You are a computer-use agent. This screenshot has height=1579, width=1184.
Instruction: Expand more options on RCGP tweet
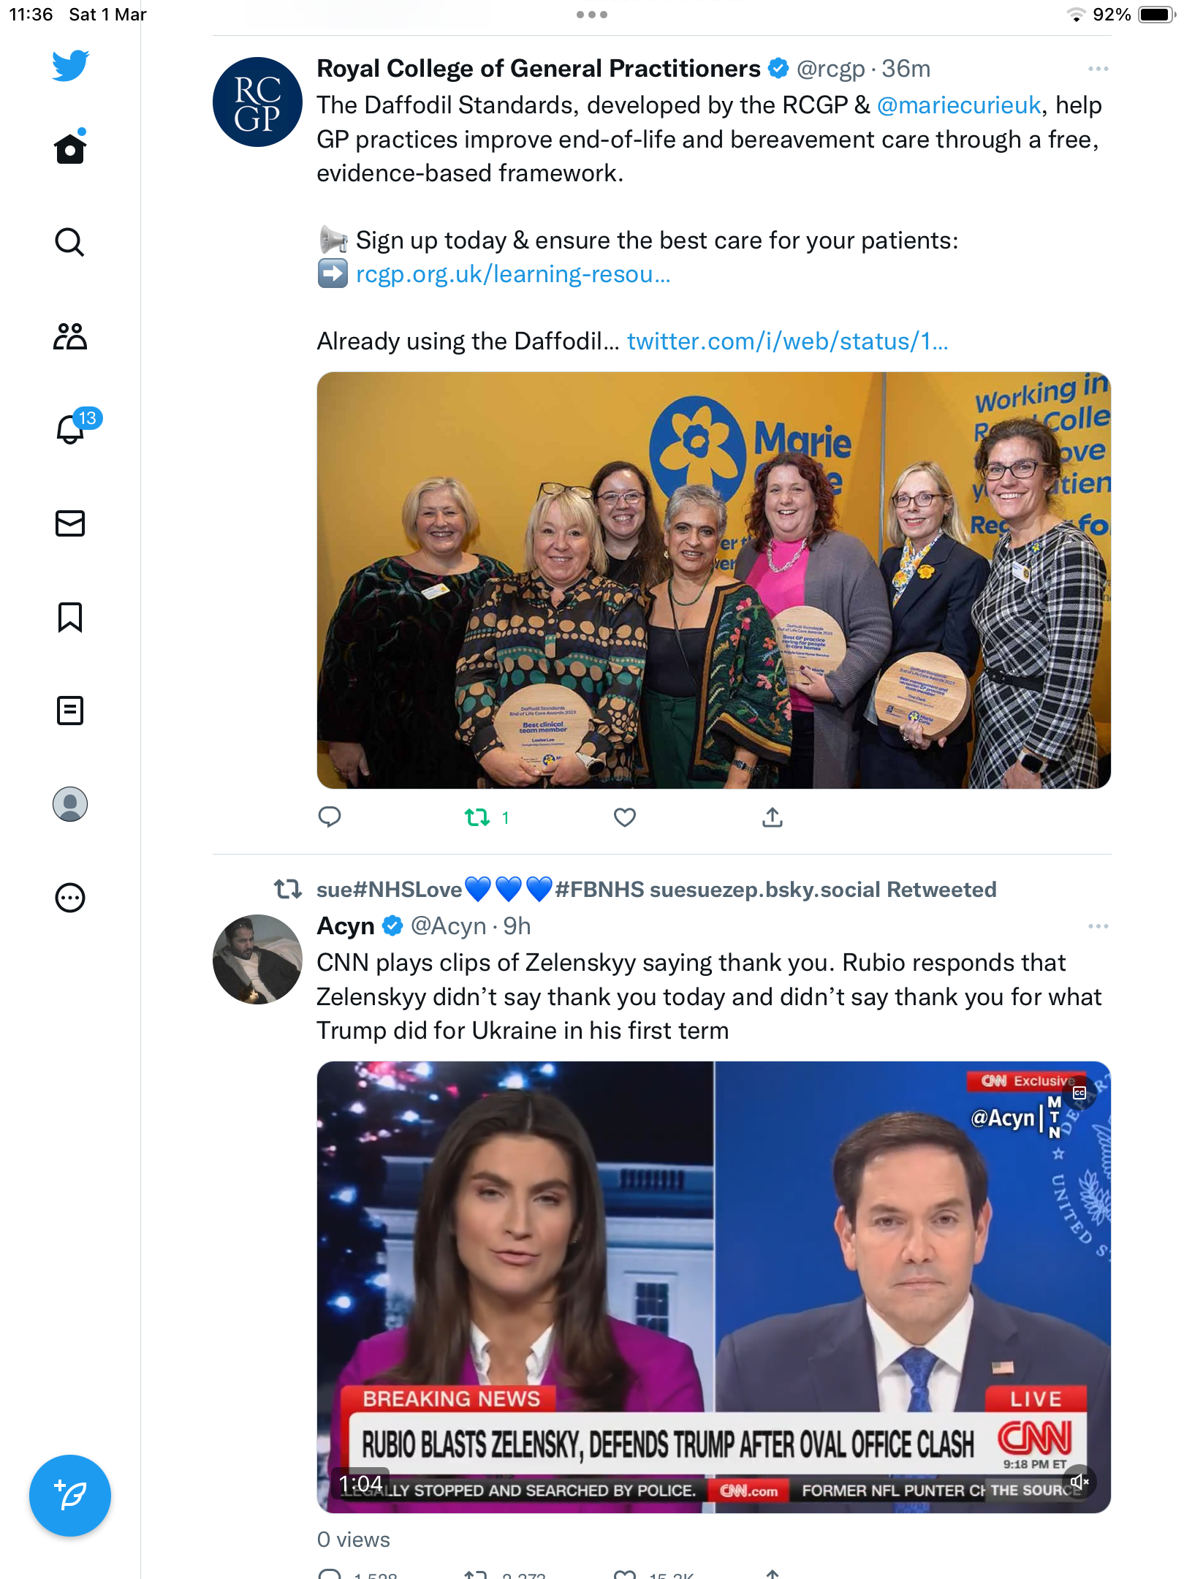click(x=1098, y=69)
